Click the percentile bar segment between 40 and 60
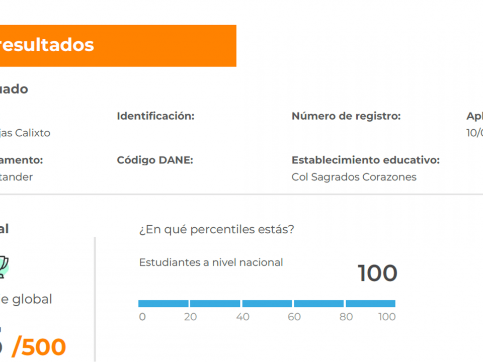 tap(267, 304)
